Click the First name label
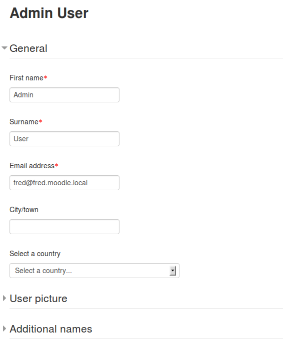The image size is (283, 345). pyautogui.click(x=26, y=78)
